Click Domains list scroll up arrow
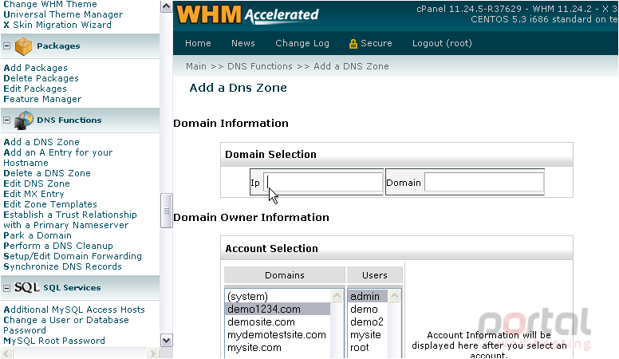The width and height of the screenshot is (619, 359). (x=337, y=296)
